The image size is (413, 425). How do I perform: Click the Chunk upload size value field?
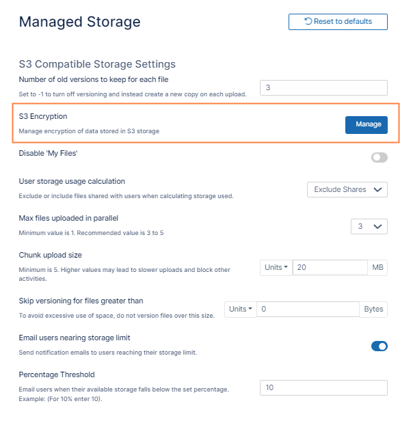(330, 268)
